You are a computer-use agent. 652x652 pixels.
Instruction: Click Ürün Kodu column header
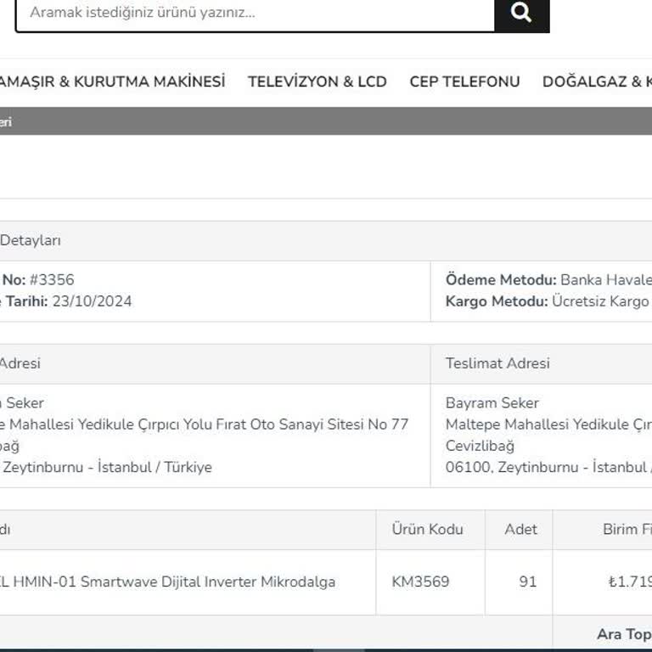[427, 530]
